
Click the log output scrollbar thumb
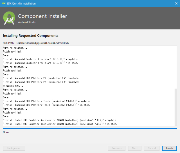(x=175, y=107)
